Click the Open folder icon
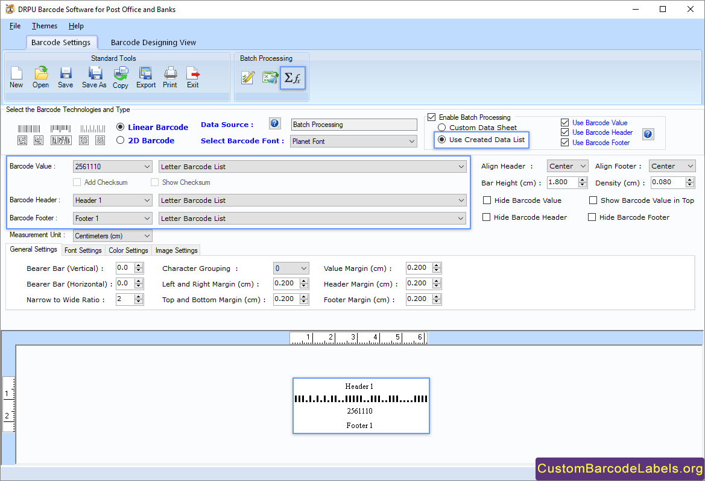 pyautogui.click(x=40, y=77)
